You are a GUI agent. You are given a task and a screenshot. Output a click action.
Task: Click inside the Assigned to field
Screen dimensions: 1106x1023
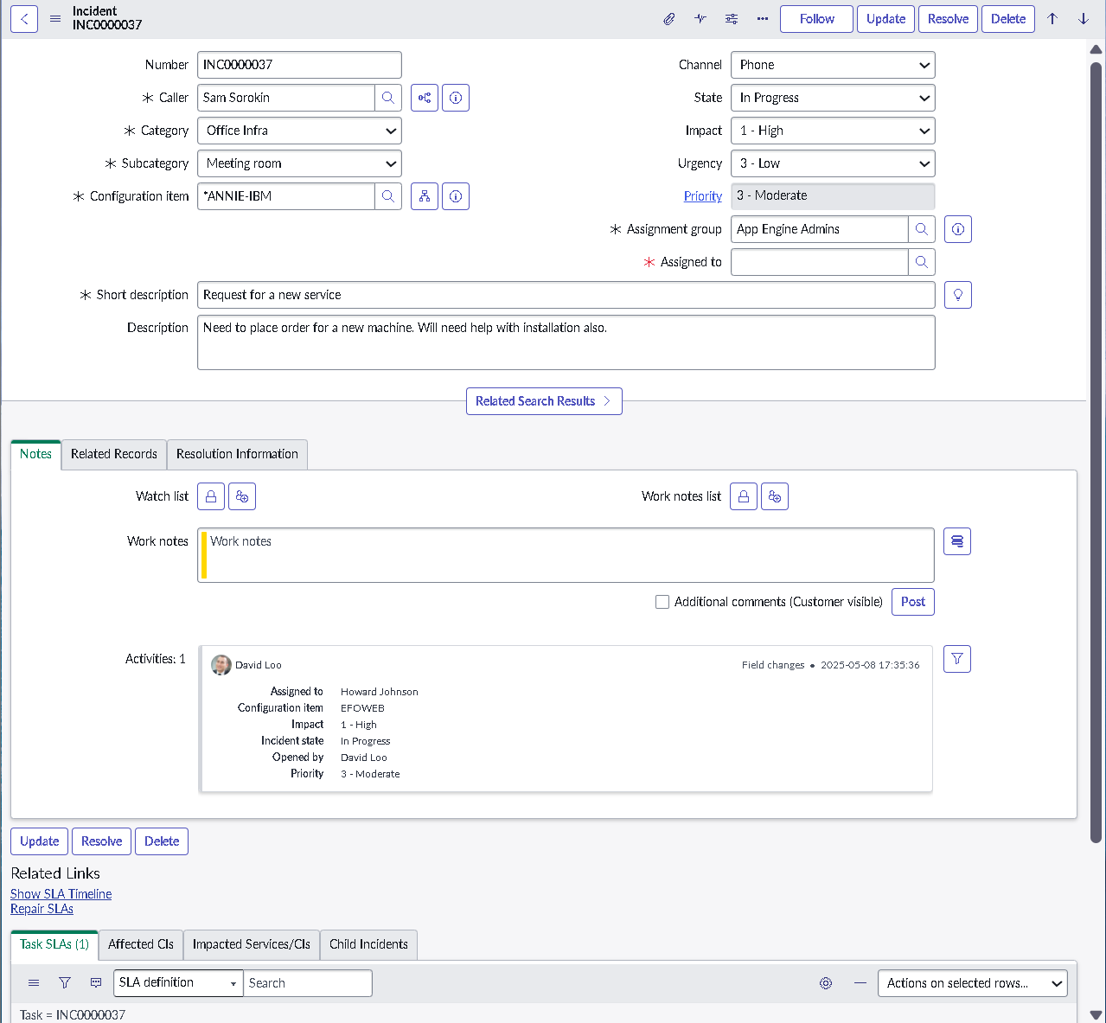pyautogui.click(x=817, y=262)
